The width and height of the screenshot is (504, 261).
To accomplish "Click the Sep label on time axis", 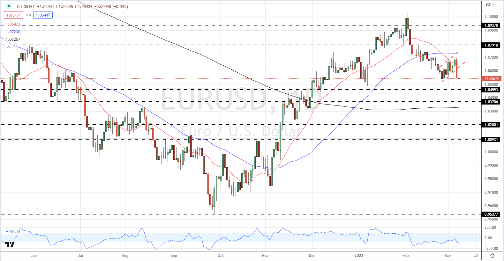I will click(x=174, y=256).
